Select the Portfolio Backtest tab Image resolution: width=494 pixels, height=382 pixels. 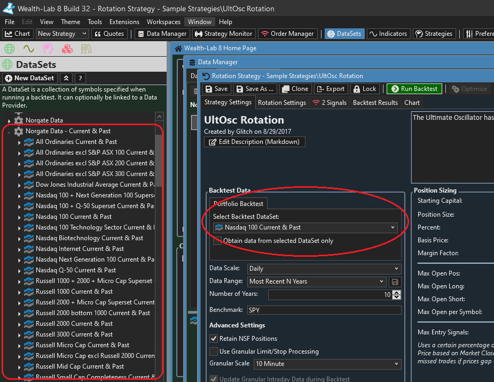click(239, 204)
